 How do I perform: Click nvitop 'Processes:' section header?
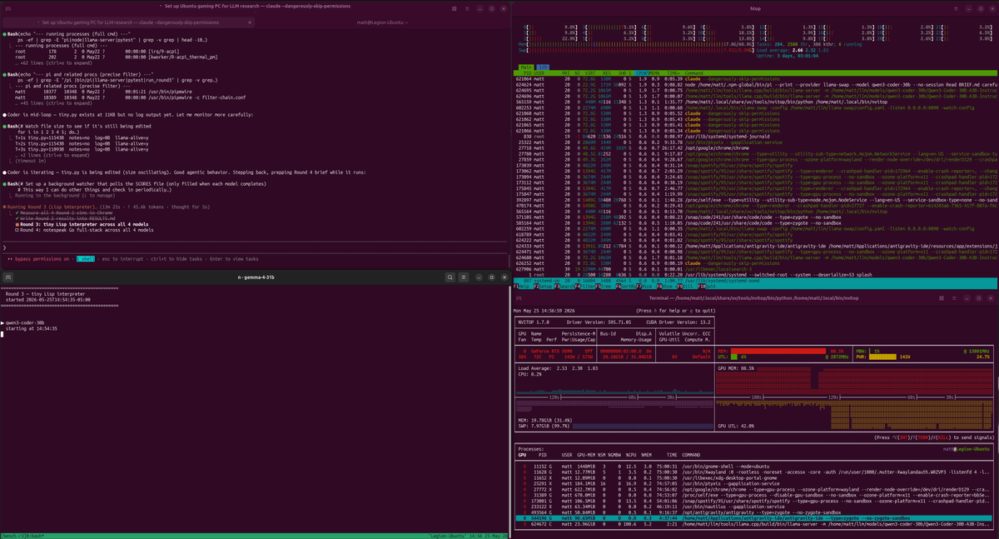pyautogui.click(x=533, y=448)
